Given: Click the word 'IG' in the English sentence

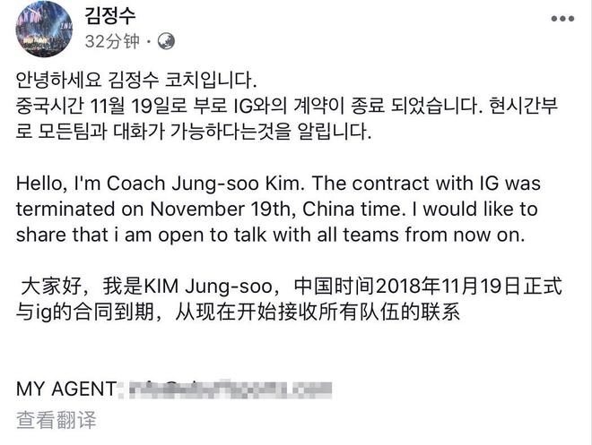Looking at the screenshot, I should pyautogui.click(x=524, y=182).
